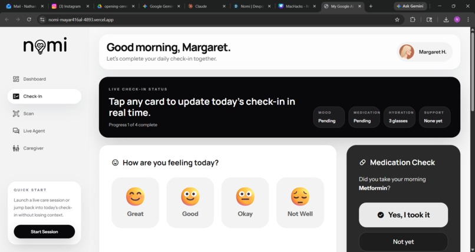Open the Dashboard sidebar item
This screenshot has height=252, width=475.
click(x=44, y=79)
